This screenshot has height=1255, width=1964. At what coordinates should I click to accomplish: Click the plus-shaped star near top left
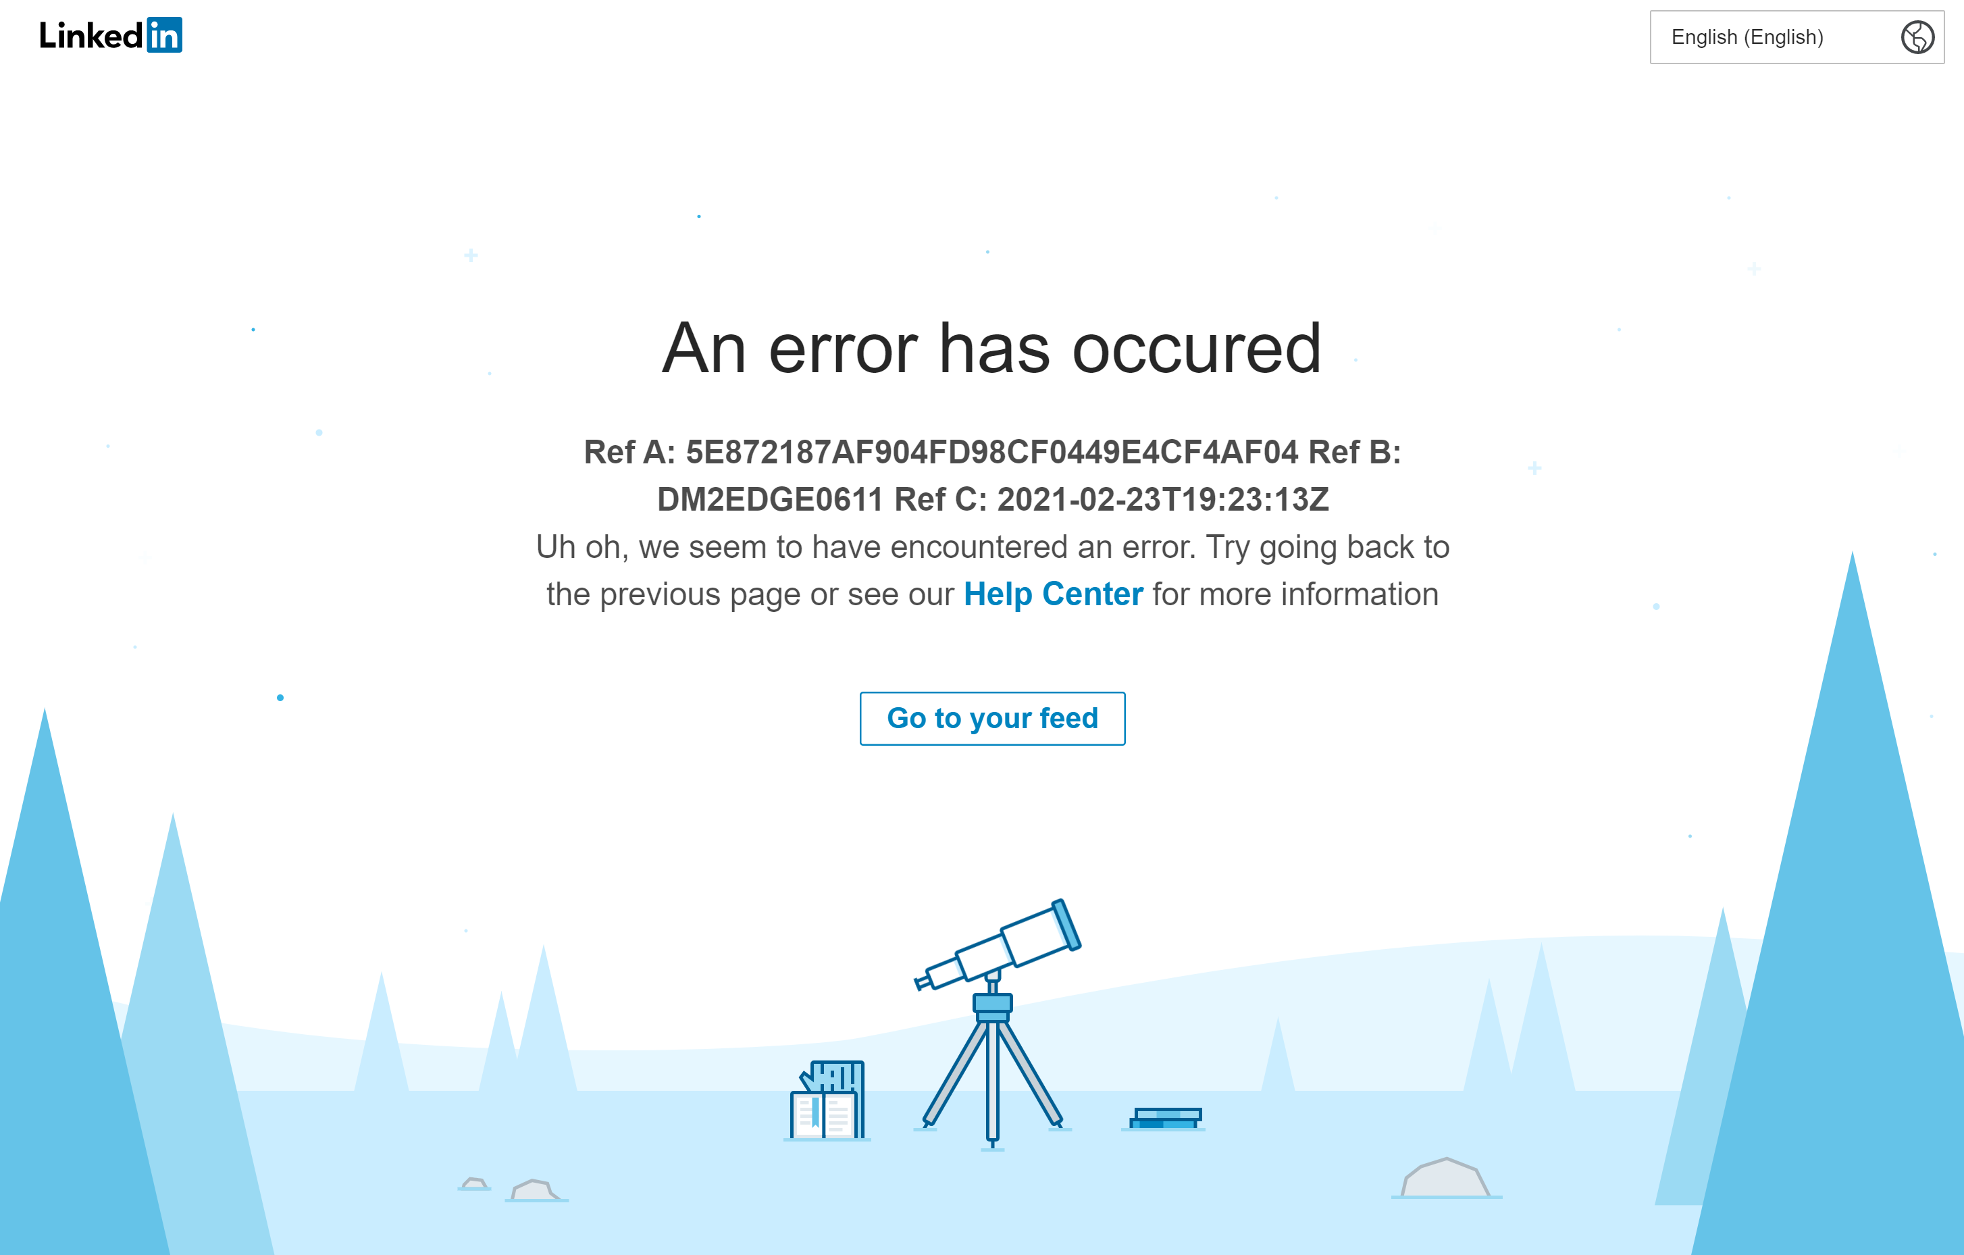coord(471,255)
